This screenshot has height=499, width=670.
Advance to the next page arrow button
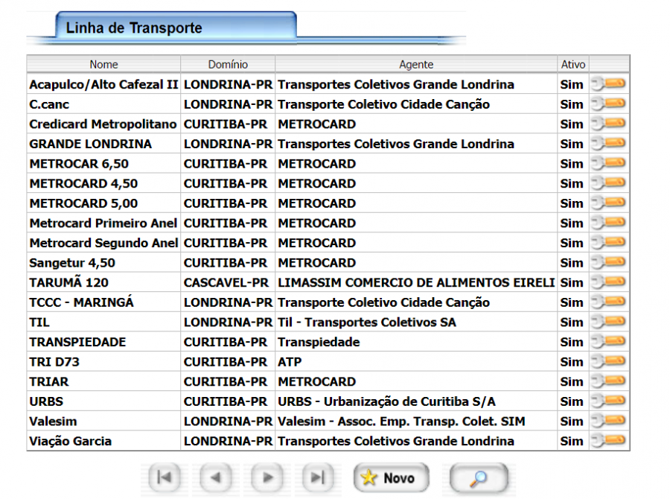[x=268, y=478]
